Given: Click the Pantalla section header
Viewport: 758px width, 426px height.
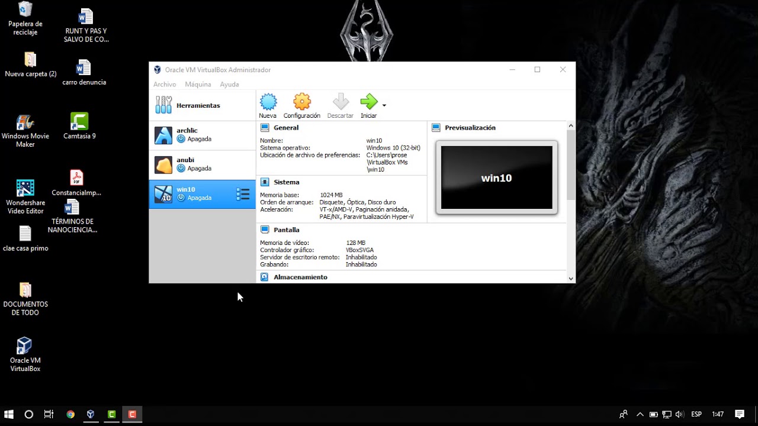Looking at the screenshot, I should 287,230.
